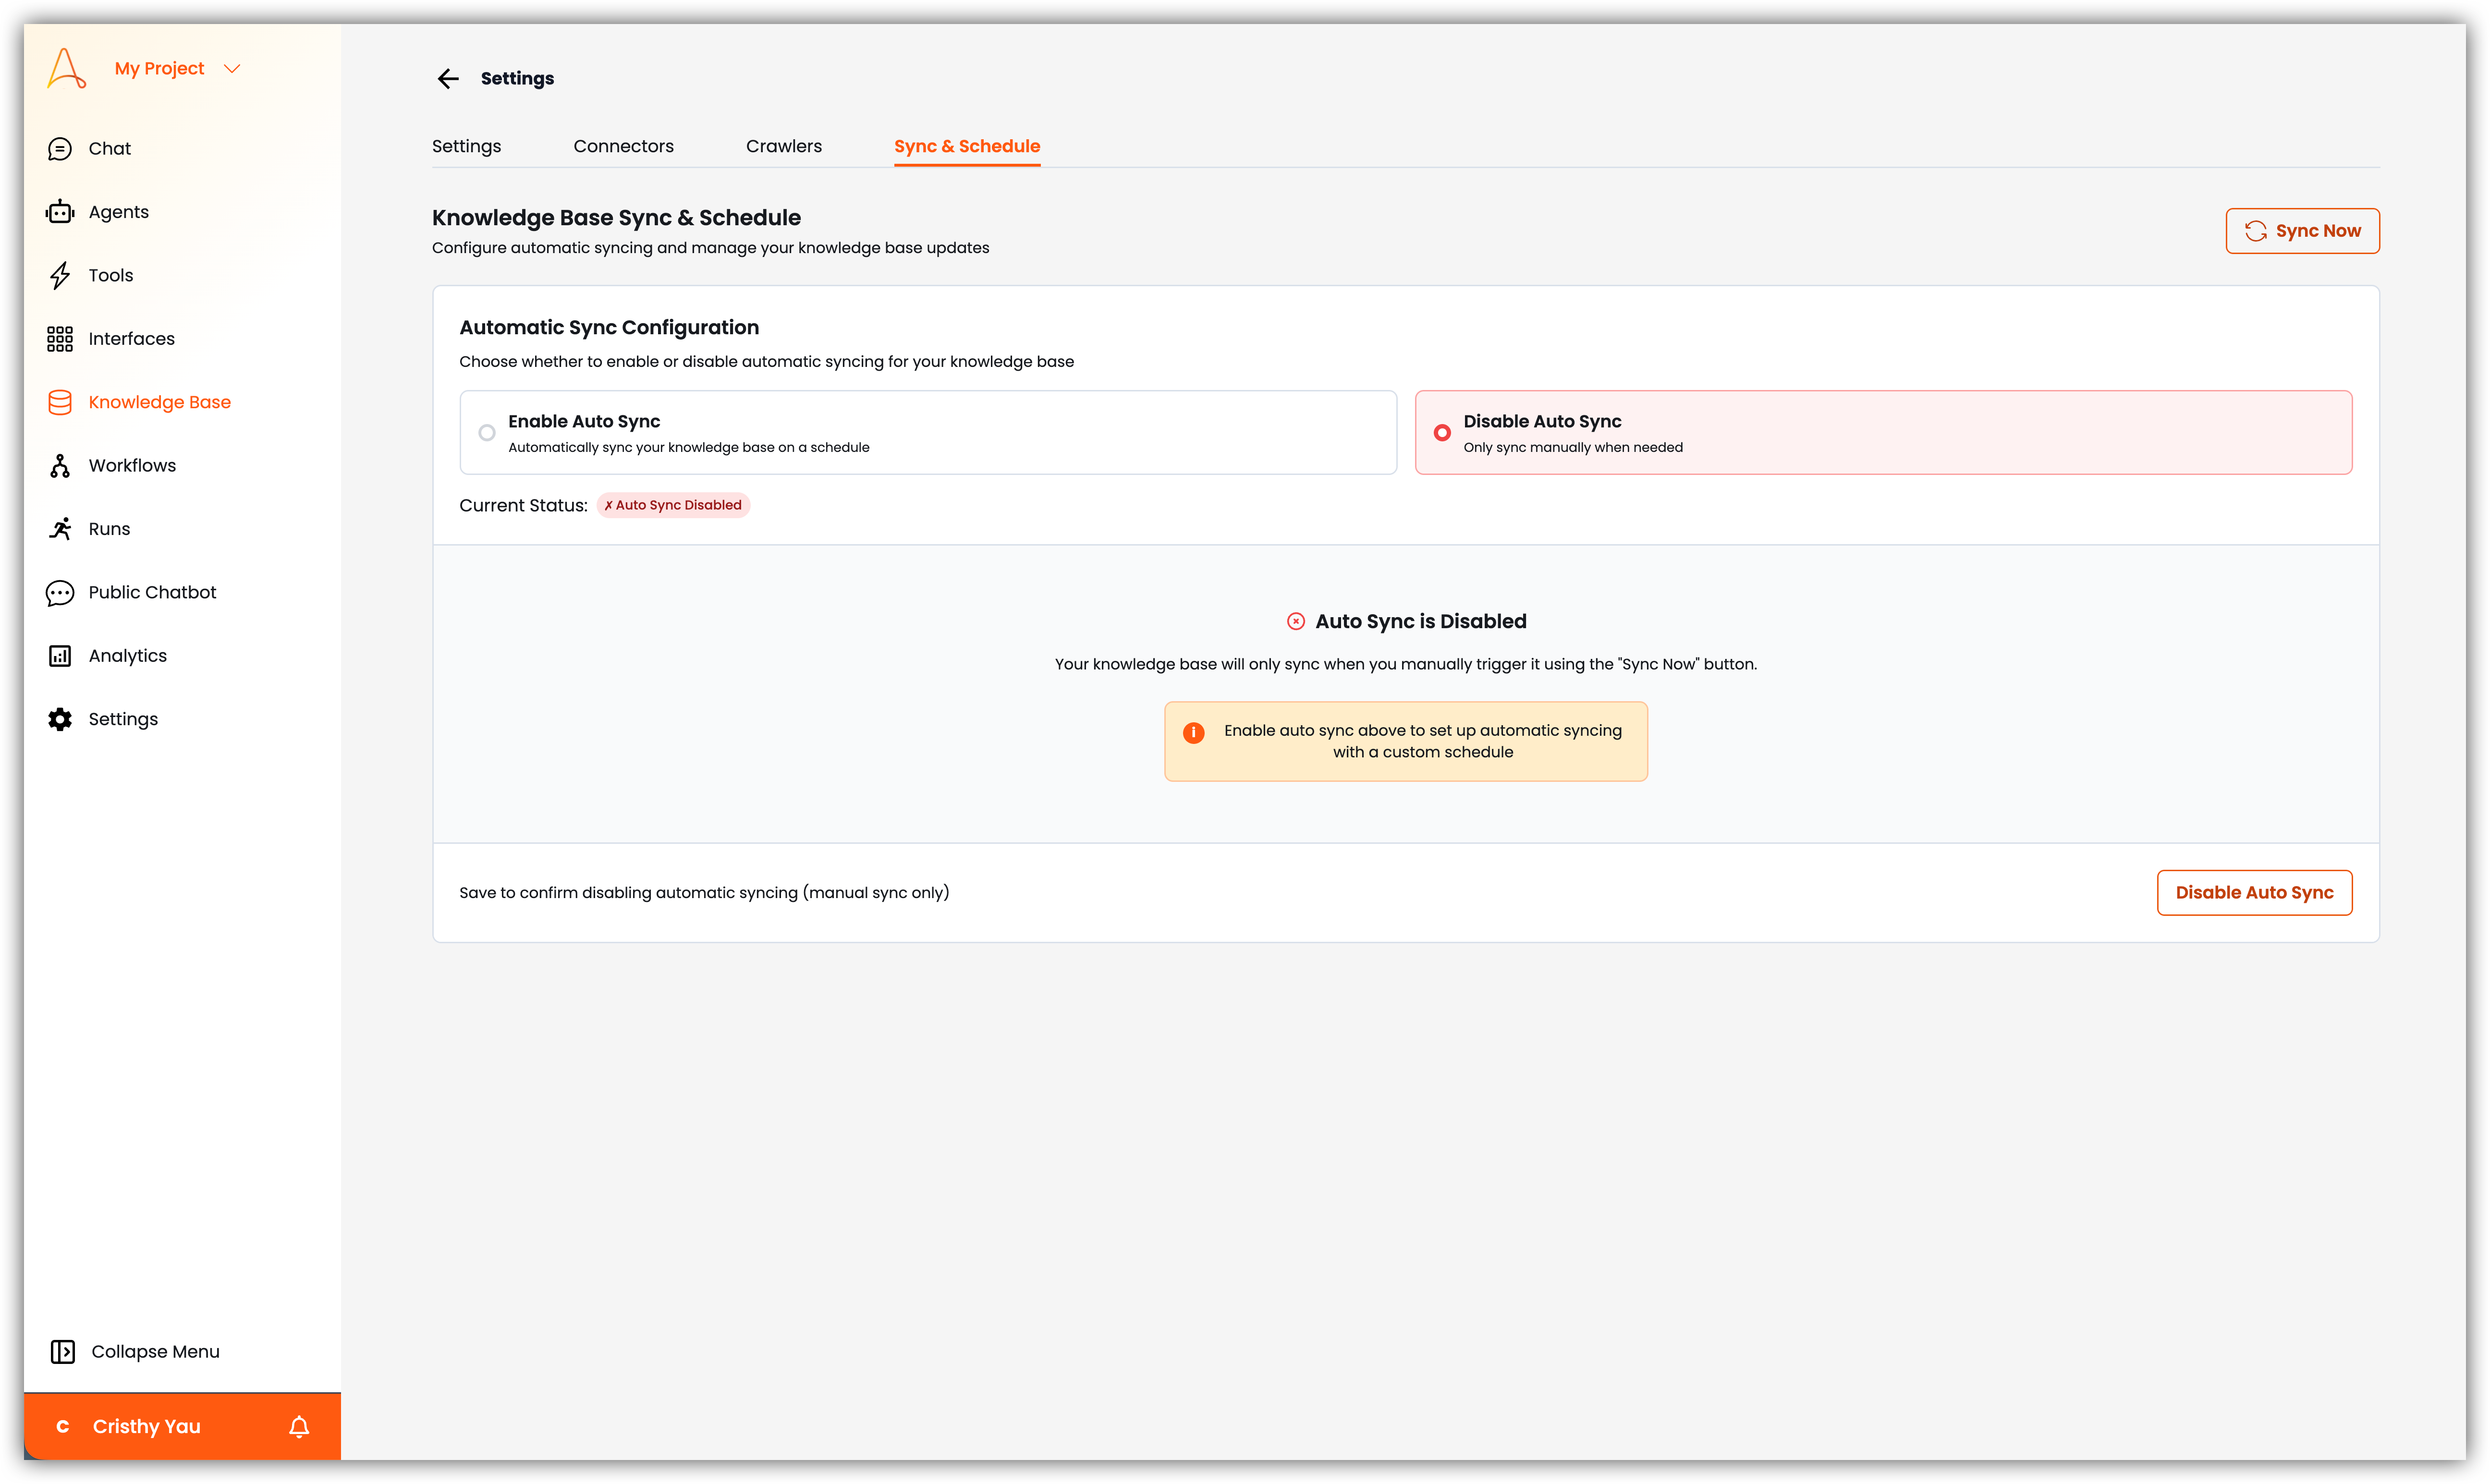This screenshot has width=2490, height=1484.
Task: Select the Agents icon in sidebar
Action: point(60,211)
